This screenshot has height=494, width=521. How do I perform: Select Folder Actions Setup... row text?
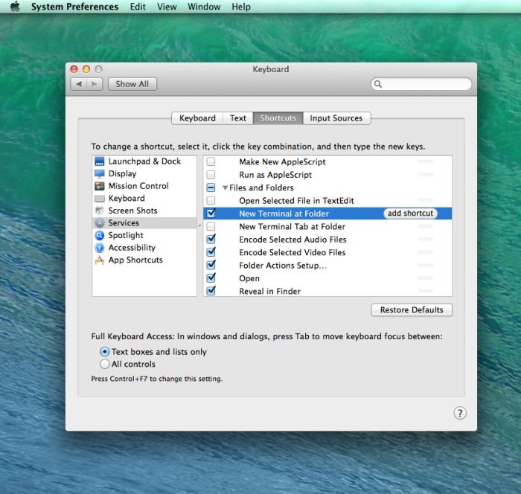pyautogui.click(x=282, y=266)
